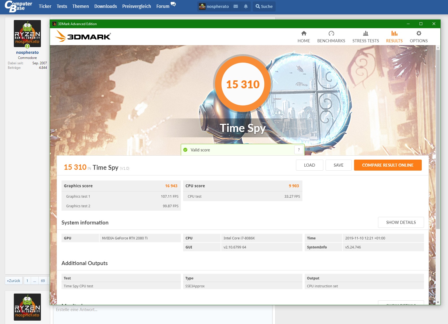Click the Graphics test 2 row
The height and width of the screenshot is (324, 448).
(121, 206)
